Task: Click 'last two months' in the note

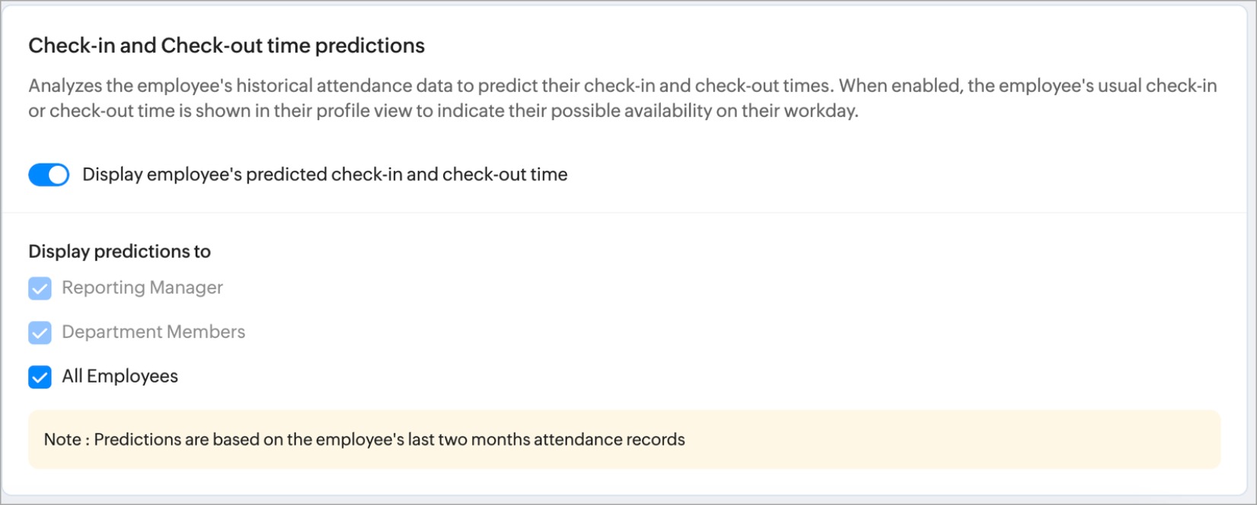Action: pos(468,440)
